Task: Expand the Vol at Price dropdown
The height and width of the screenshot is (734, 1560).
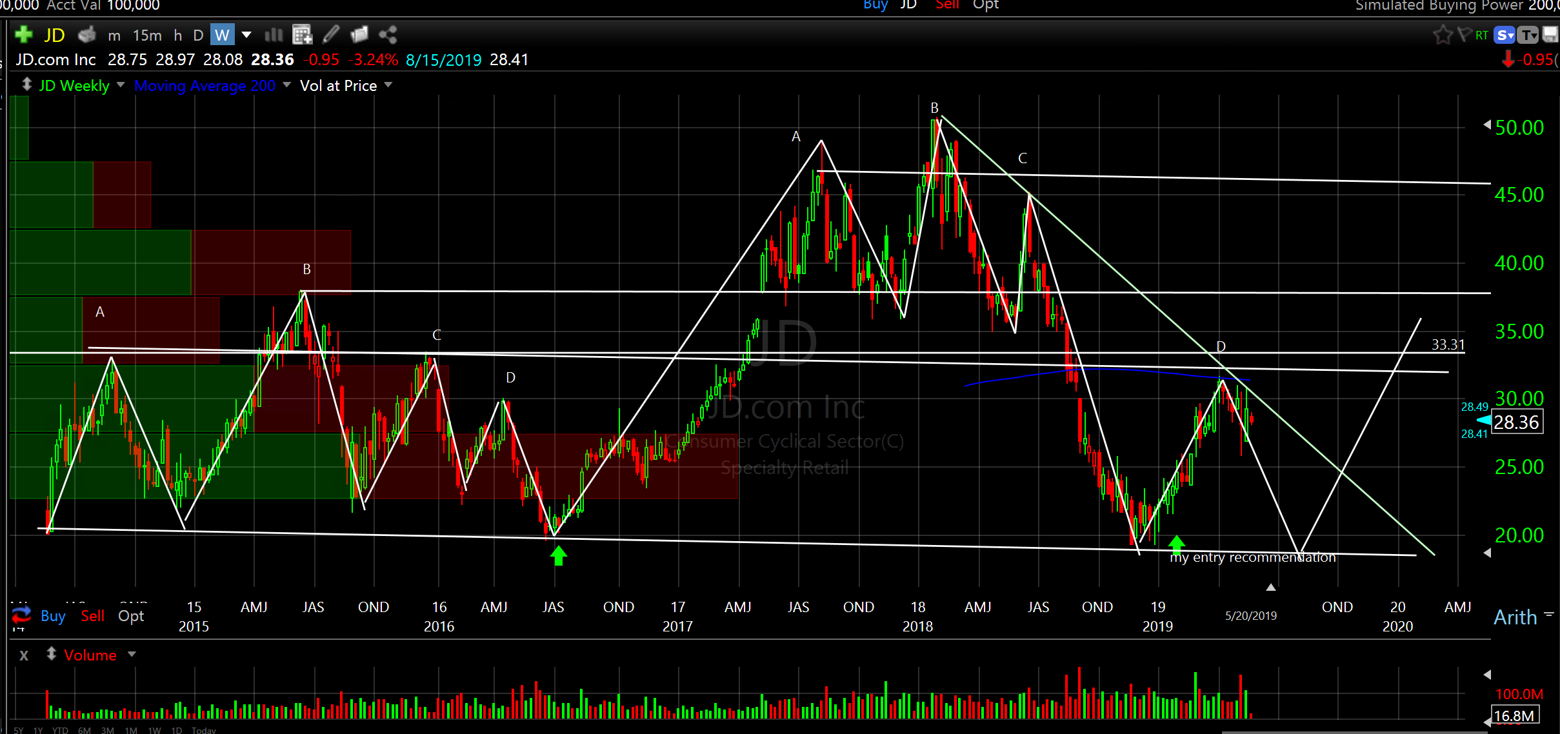Action: point(388,85)
